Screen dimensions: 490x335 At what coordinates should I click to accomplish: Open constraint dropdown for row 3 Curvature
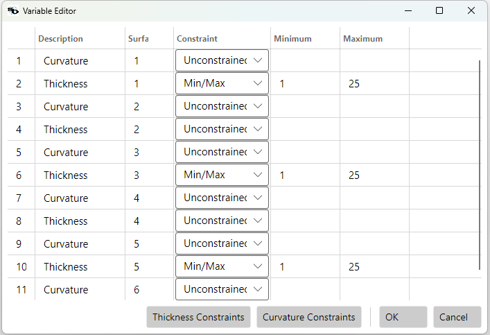point(222,106)
